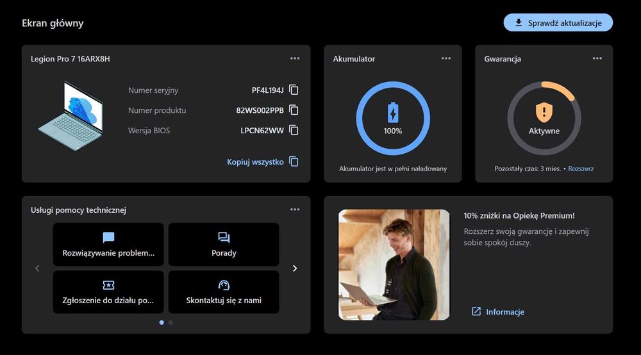Click Legion Pro 7 16ARX8H title
641x355 pixels.
71,59
